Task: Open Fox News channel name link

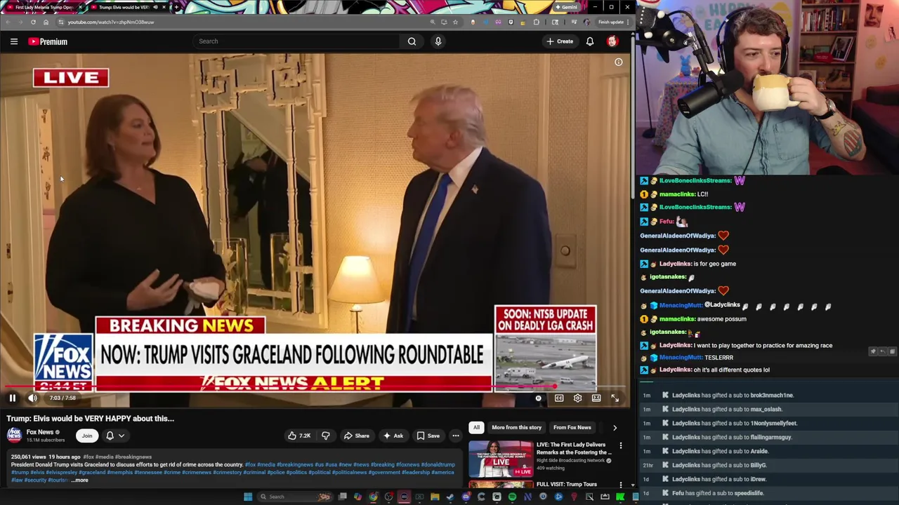Action: (x=40, y=432)
